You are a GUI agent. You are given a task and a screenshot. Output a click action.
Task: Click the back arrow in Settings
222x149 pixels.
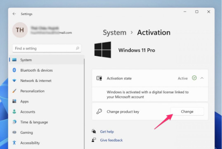[x=14, y=14]
